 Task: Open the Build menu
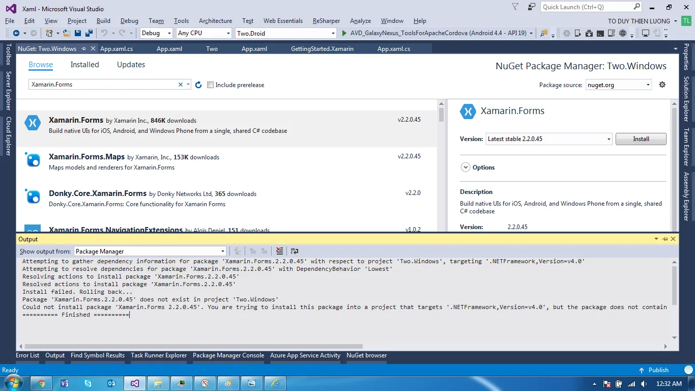tap(103, 21)
